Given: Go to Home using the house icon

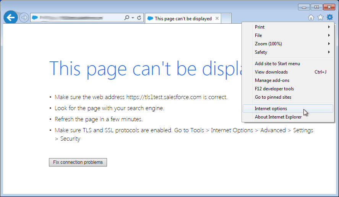Looking at the screenshot, I should click(311, 18).
